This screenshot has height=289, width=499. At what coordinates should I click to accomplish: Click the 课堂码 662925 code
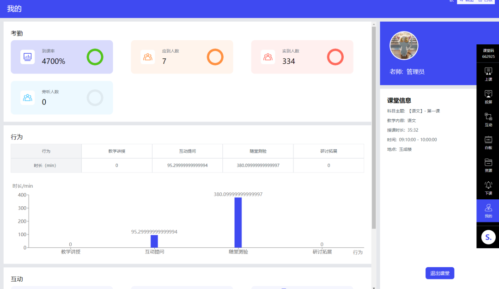pyautogui.click(x=488, y=54)
